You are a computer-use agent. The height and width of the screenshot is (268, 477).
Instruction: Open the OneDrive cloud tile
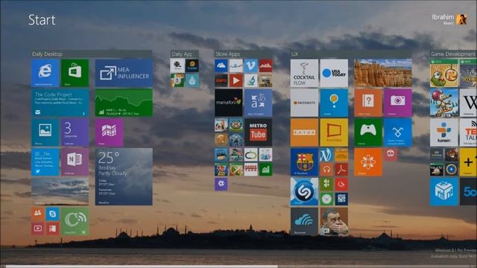tap(221, 66)
